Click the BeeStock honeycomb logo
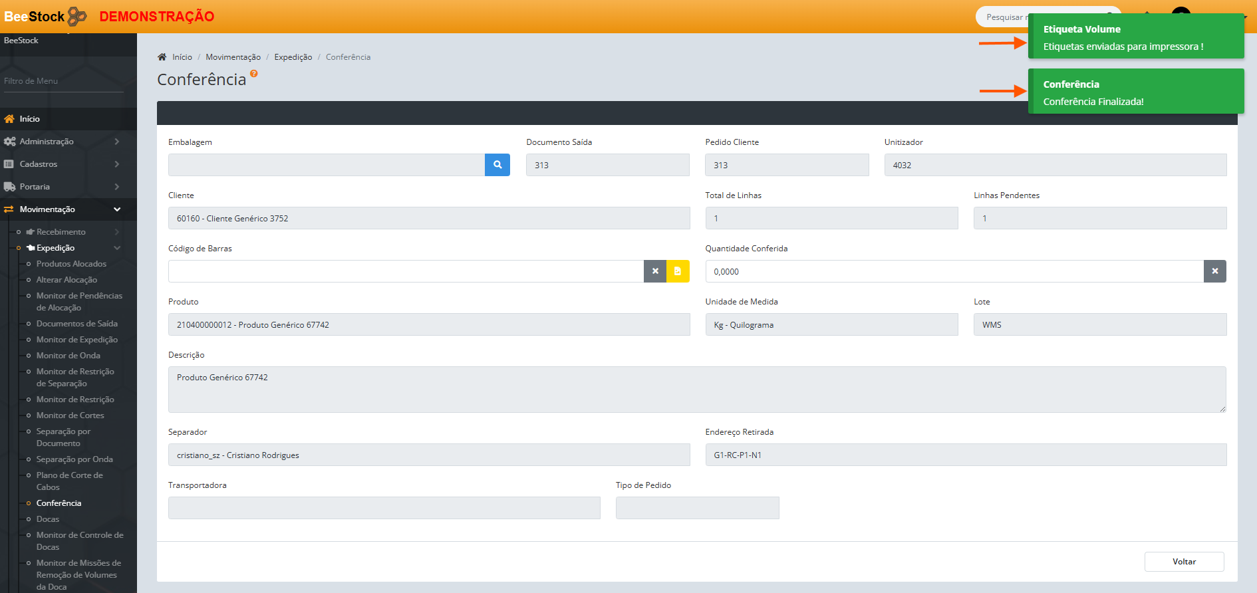1257x593 pixels. pyautogui.click(x=77, y=16)
